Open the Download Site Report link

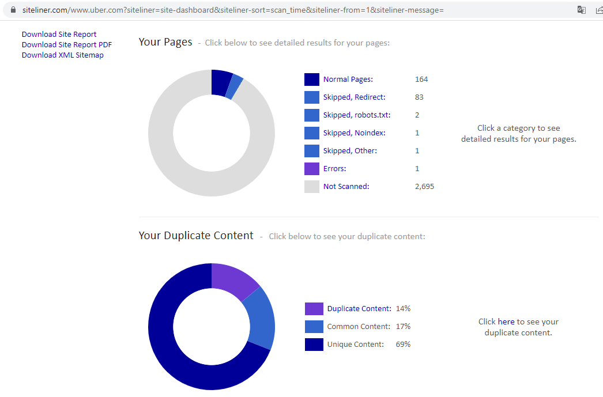tap(59, 34)
